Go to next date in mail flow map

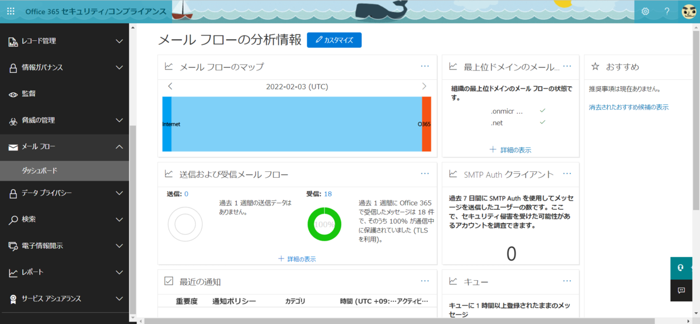(x=424, y=86)
